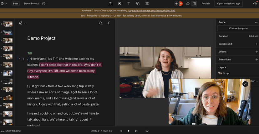Click the scene slash marker button
The image size is (259, 134).
click(x=19, y=59)
